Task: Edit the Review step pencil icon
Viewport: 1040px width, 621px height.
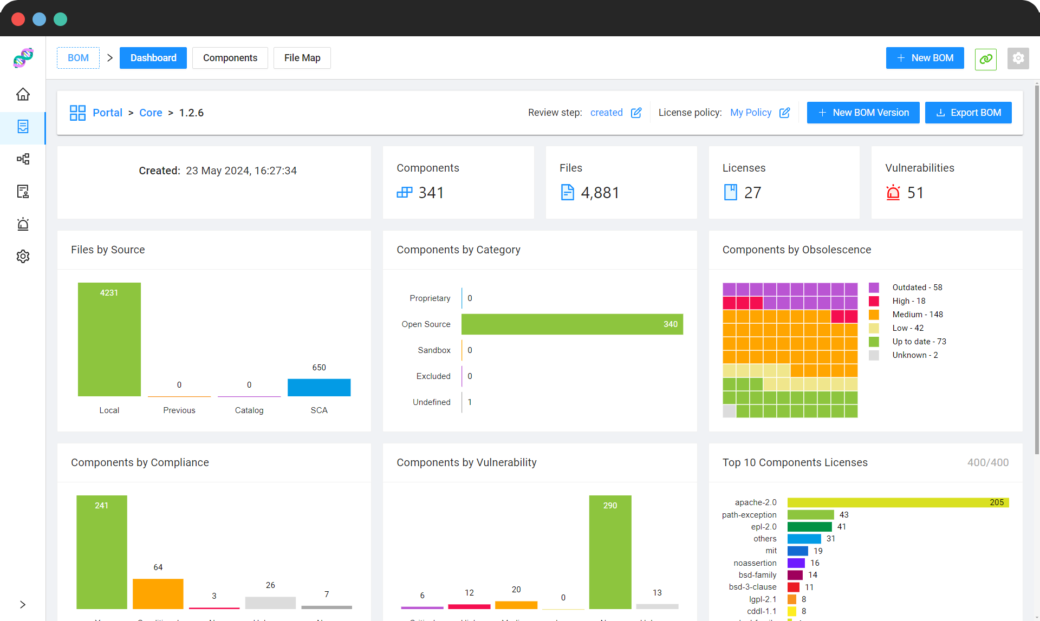Action: pyautogui.click(x=636, y=113)
